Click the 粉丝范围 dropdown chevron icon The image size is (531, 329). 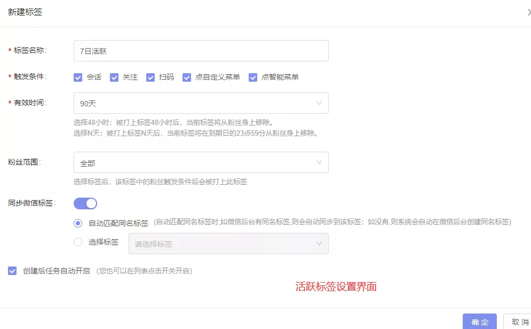(319, 162)
